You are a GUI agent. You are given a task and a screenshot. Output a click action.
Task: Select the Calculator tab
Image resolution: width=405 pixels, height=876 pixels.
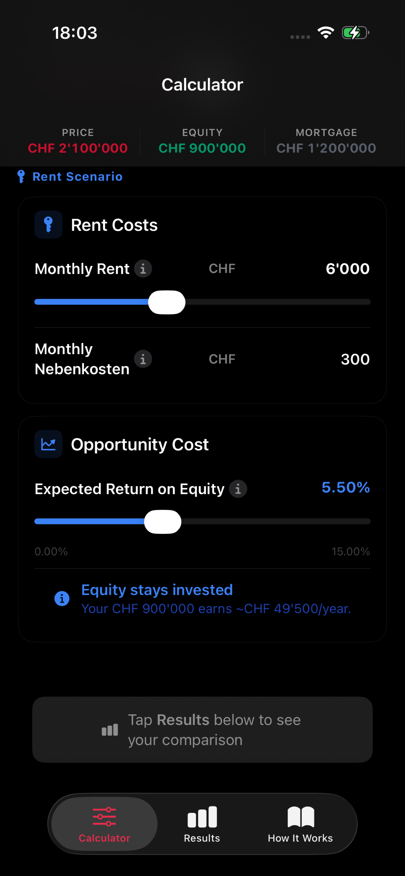(x=104, y=824)
